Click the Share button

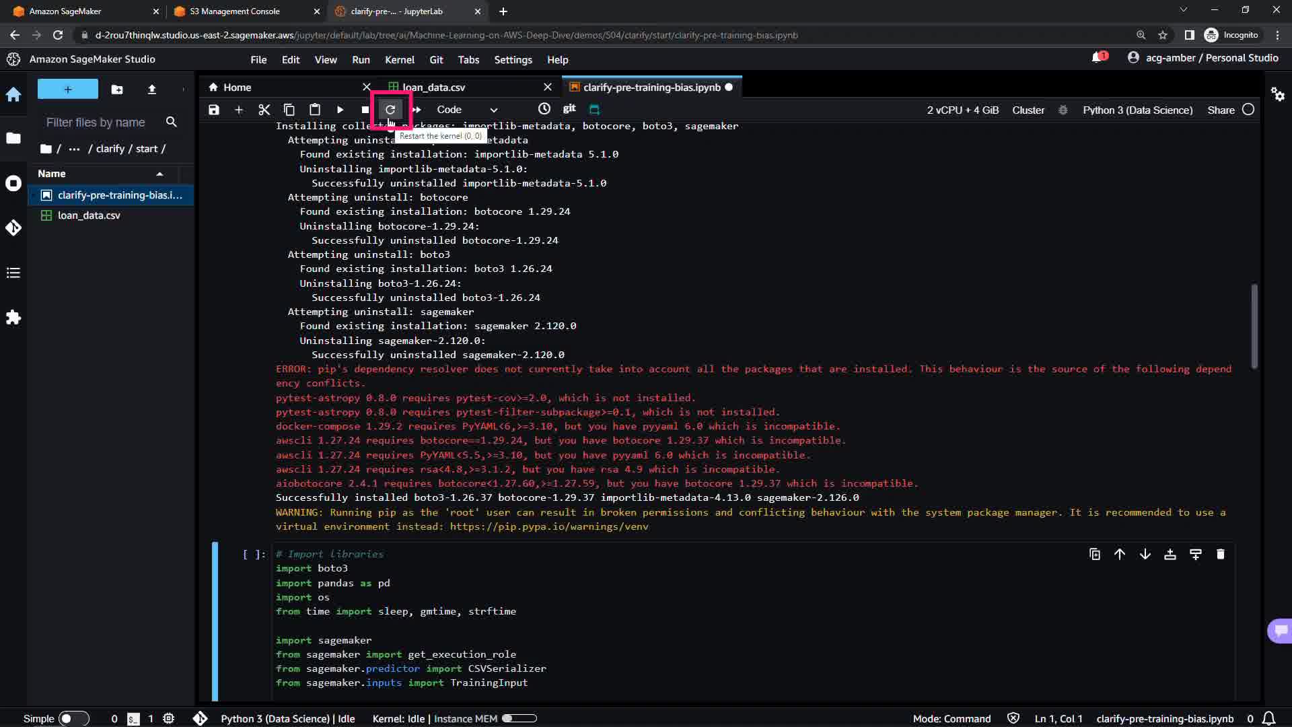point(1221,110)
